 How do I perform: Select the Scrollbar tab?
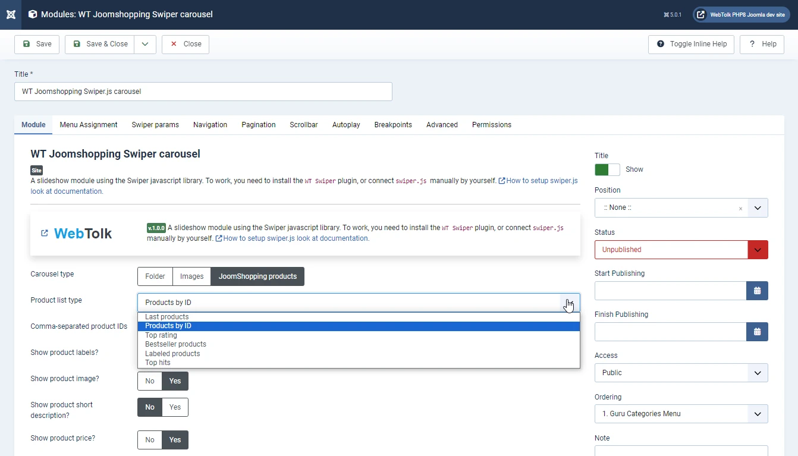pyautogui.click(x=304, y=125)
